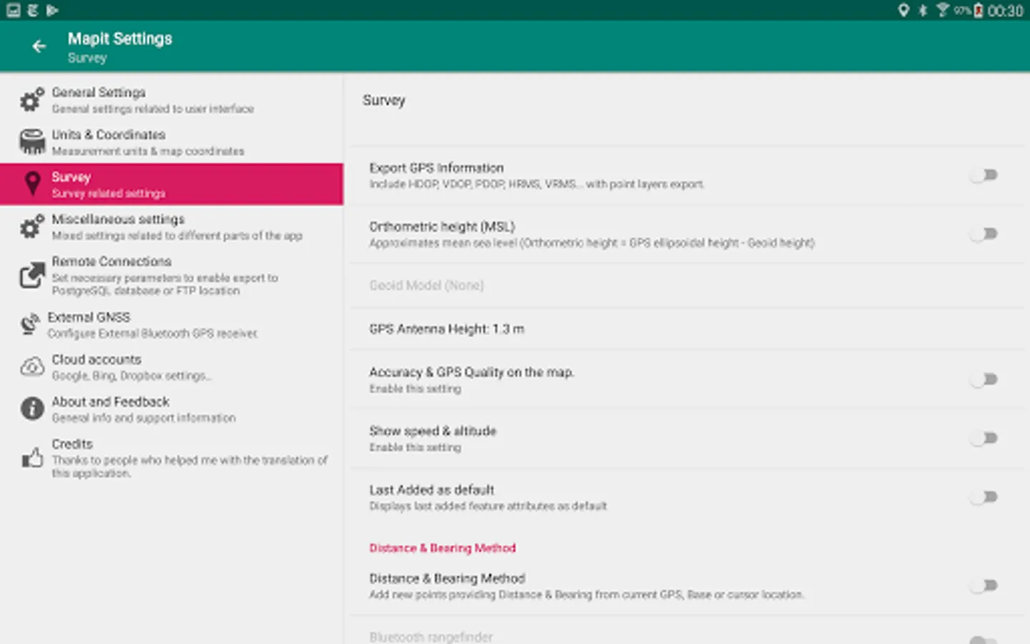Open the Cloud accounts cloud icon
1030x644 pixels.
coord(31,366)
